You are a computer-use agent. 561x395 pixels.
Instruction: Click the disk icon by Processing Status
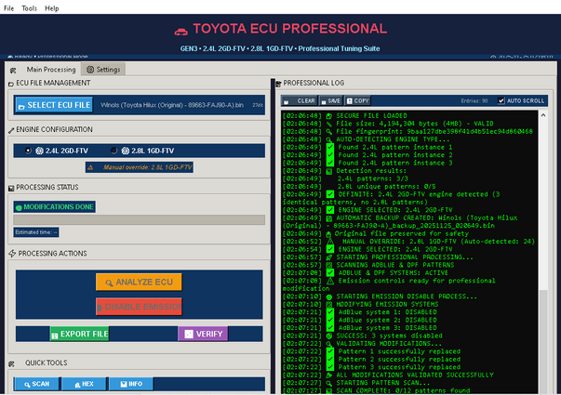tap(11, 188)
